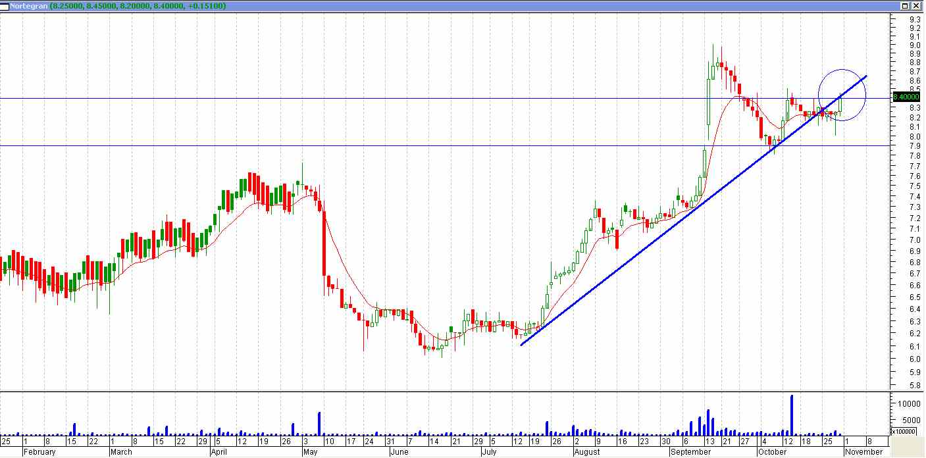Click the x100000 volume scale label

[x=902, y=432]
